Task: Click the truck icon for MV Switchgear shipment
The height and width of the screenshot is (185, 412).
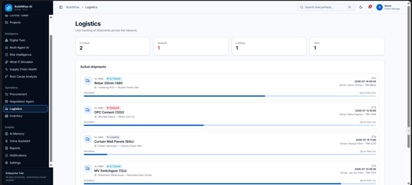Action: pos(88,169)
